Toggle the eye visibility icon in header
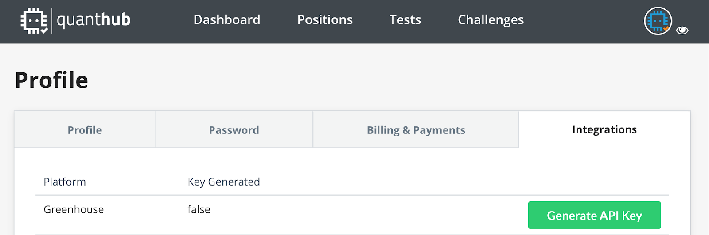The width and height of the screenshot is (709, 235). coord(682,30)
